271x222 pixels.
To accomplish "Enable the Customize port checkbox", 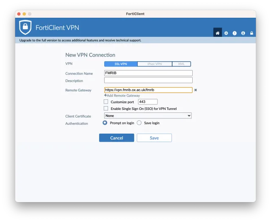I will (106, 101).
